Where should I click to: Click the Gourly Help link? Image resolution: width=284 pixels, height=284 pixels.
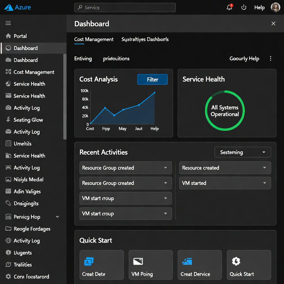click(x=244, y=59)
